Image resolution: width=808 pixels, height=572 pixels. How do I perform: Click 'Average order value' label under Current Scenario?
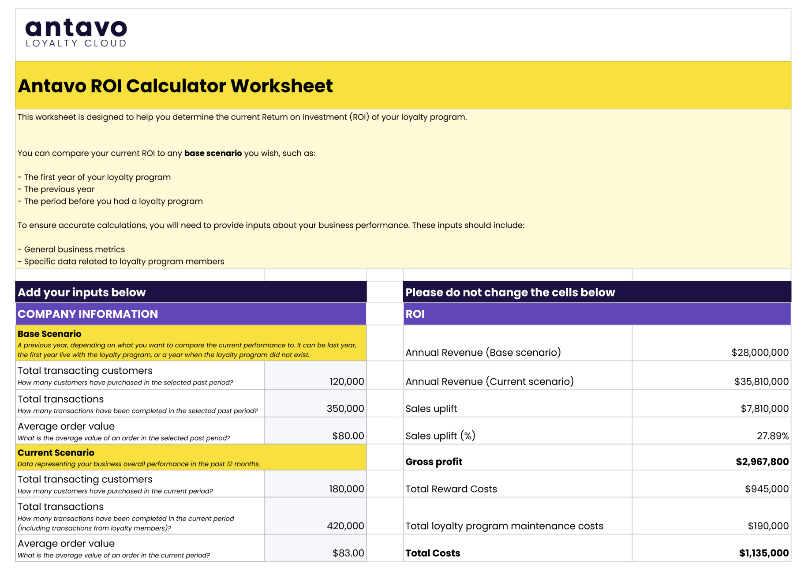[x=66, y=543]
